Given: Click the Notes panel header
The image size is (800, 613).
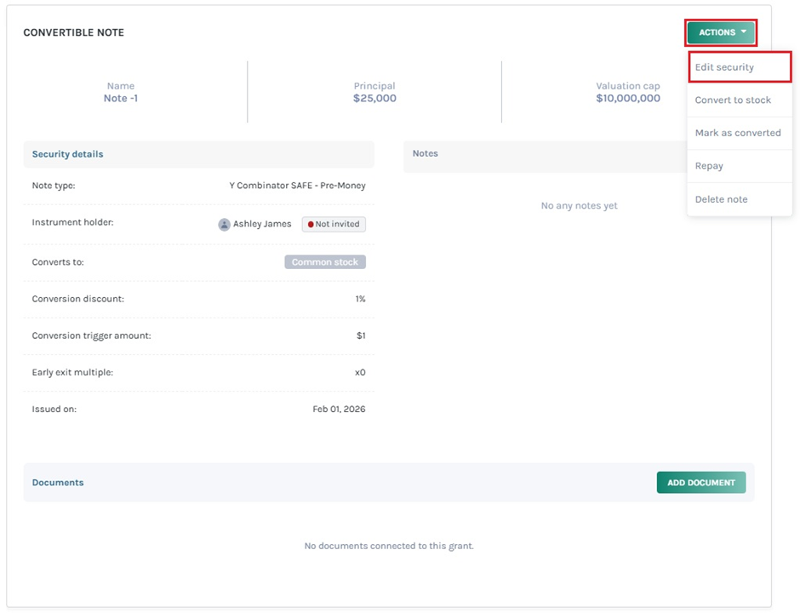Looking at the screenshot, I should [x=425, y=154].
